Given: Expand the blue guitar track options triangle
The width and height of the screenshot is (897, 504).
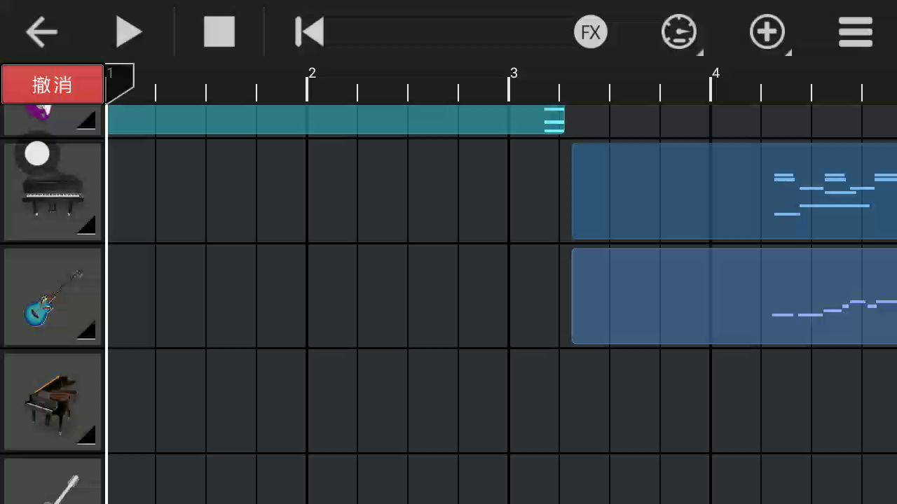Looking at the screenshot, I should point(87,330).
